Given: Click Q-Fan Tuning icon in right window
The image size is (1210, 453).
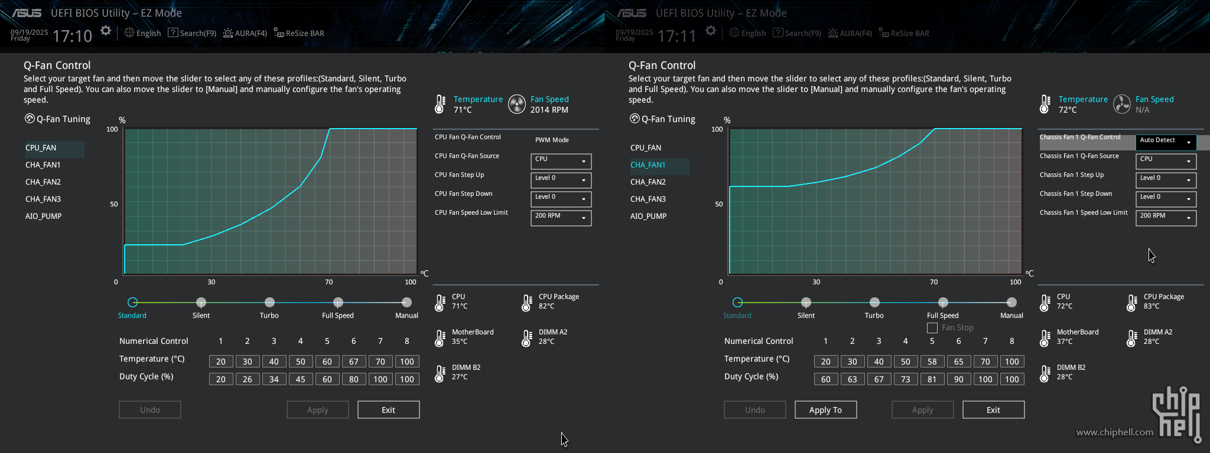Looking at the screenshot, I should (x=635, y=119).
